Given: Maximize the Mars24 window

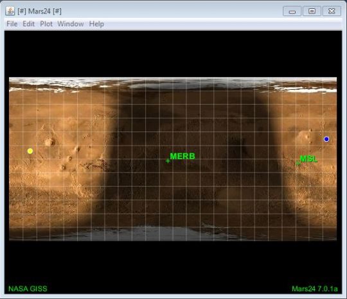Looking at the screenshot, I should [312, 11].
